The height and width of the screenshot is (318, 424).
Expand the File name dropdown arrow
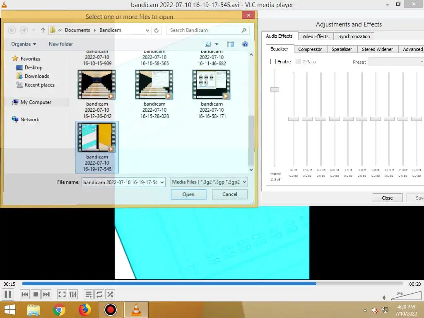[x=162, y=182]
